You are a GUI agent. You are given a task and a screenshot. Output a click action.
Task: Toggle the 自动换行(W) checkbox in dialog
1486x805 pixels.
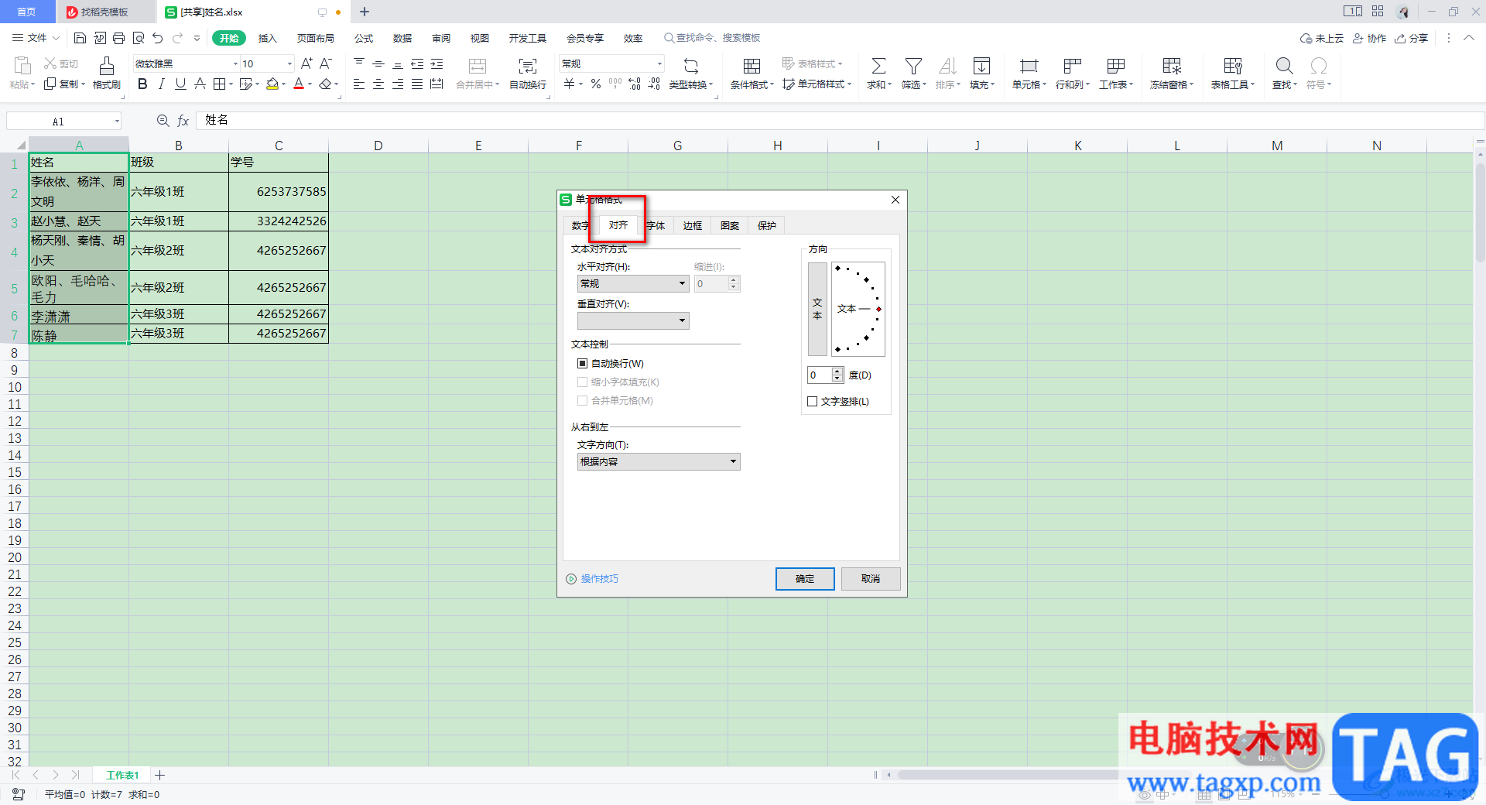point(582,363)
